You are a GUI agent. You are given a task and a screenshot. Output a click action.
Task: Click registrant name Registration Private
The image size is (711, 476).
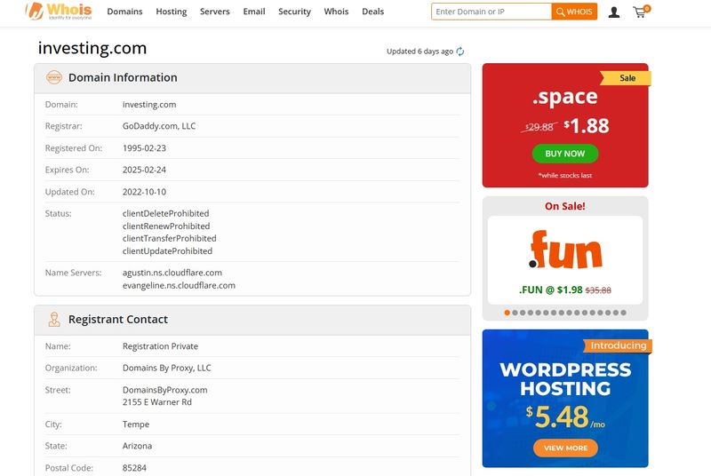pos(160,346)
